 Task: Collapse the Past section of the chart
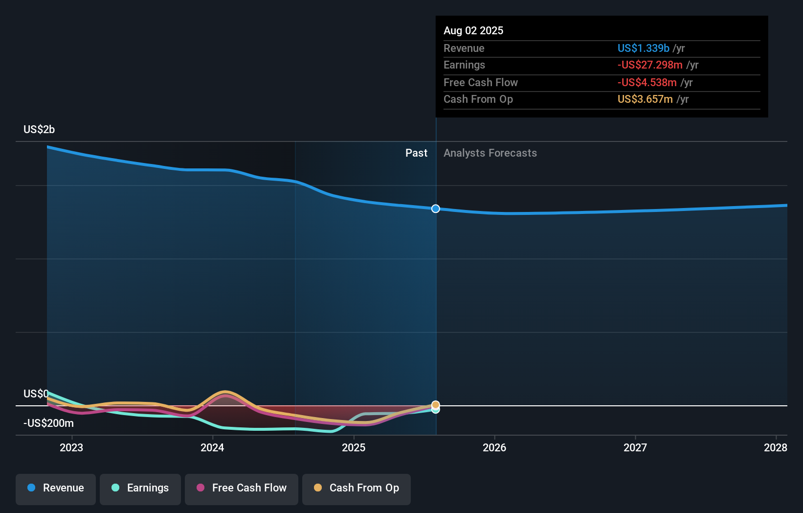pos(416,153)
